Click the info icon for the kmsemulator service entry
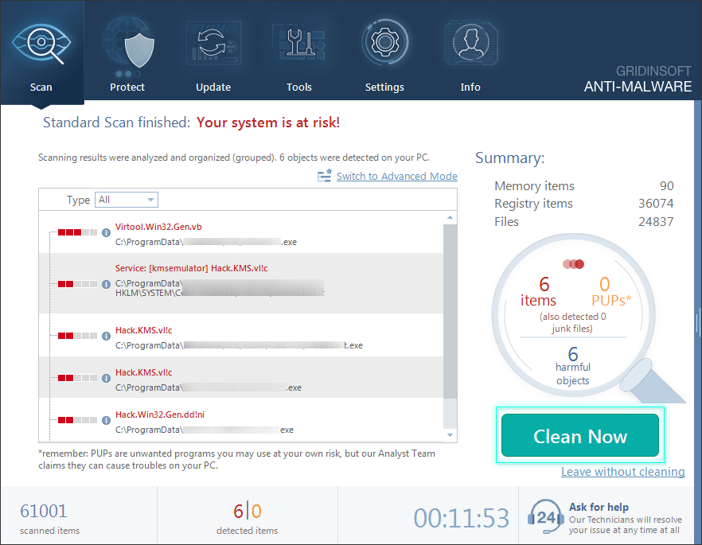Screen dimensions: 702x545 pyautogui.click(x=106, y=283)
